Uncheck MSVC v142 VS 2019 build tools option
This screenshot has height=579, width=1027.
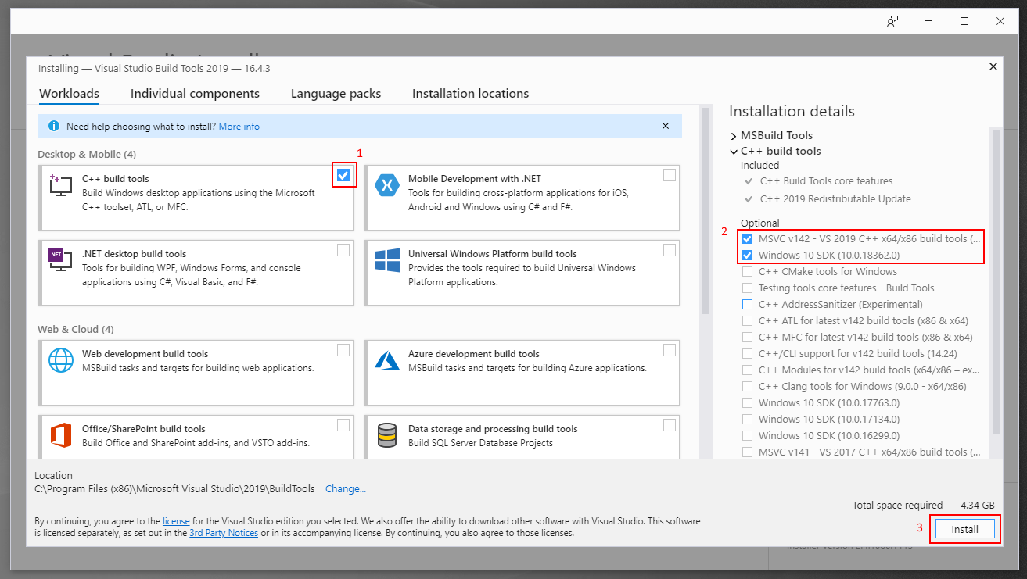point(748,239)
